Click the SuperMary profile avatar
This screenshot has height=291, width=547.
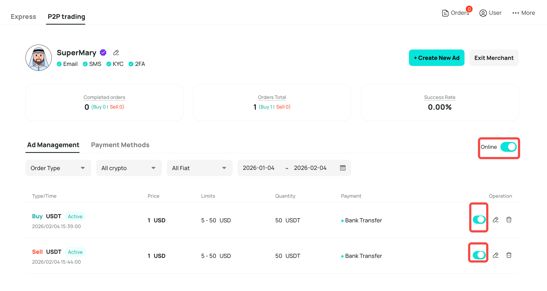coord(39,58)
